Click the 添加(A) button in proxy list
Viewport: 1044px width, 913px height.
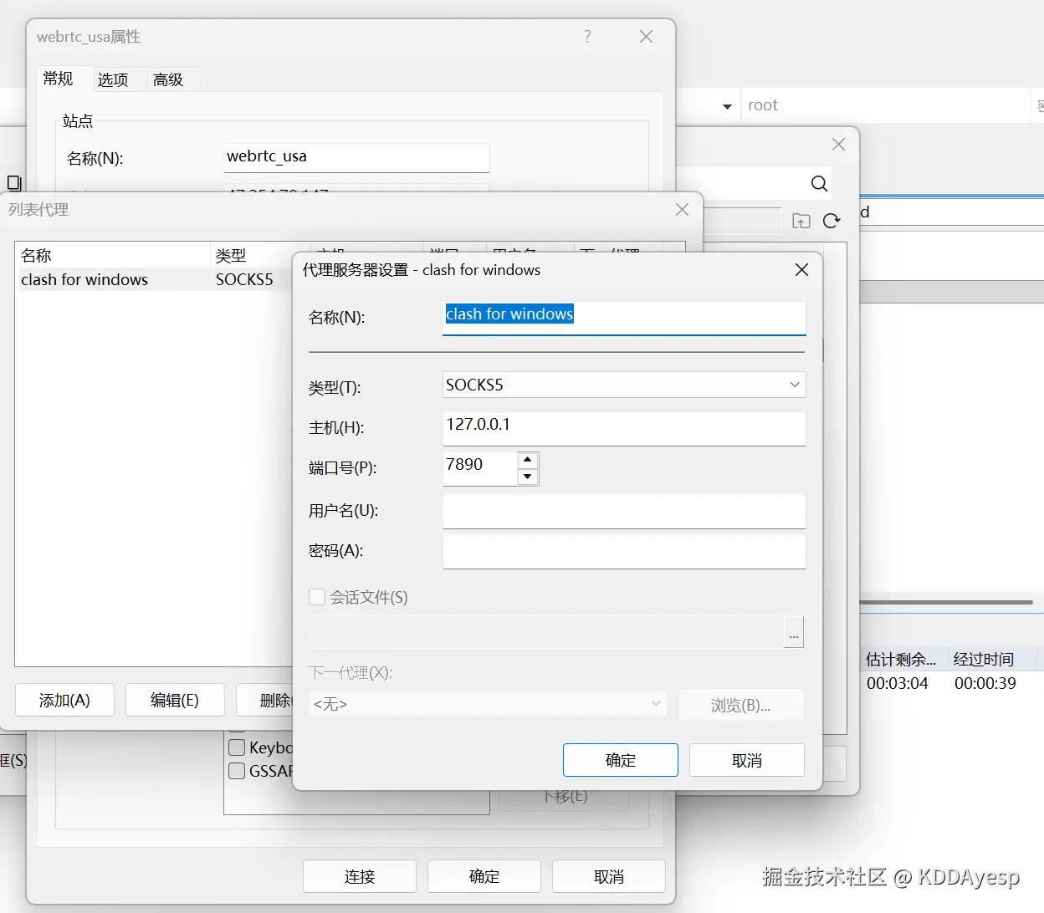tap(64, 700)
